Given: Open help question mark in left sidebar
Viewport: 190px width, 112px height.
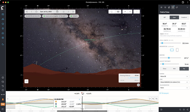Looking at the screenshot, I should pos(3,77).
